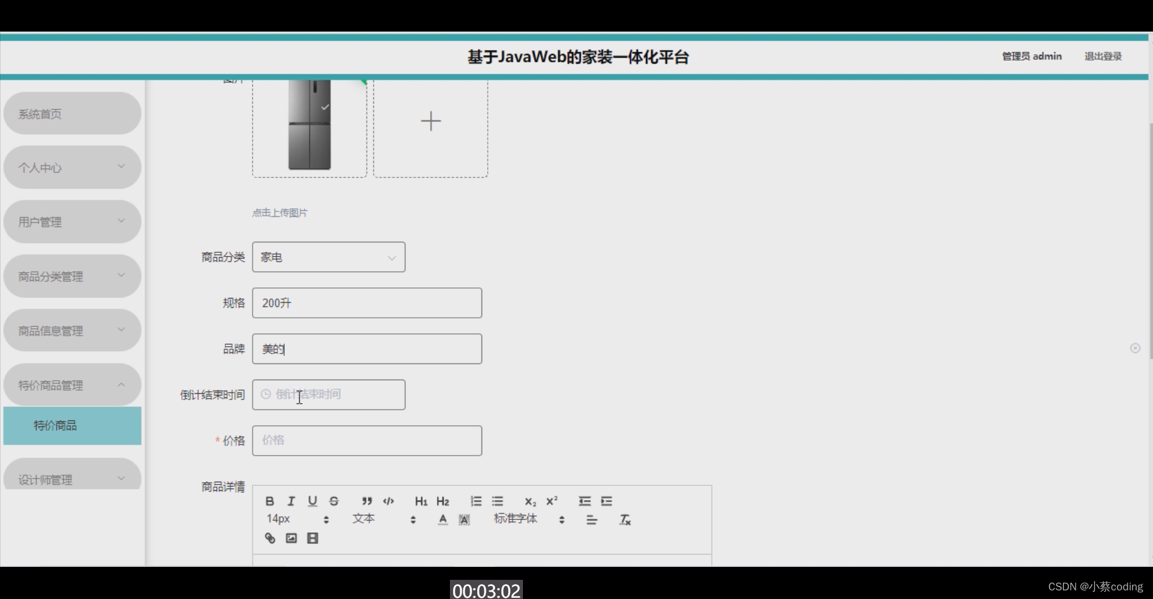Viewport: 1153px width, 599px height.
Task: Click the 退出登录 logout link
Action: [1103, 56]
